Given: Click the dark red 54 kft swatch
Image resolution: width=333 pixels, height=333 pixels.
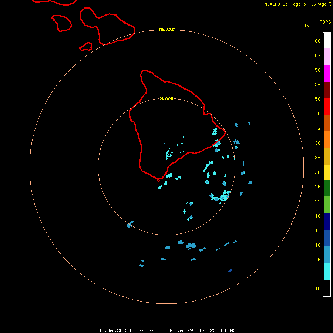Looking at the screenshot, I should coord(327,90).
